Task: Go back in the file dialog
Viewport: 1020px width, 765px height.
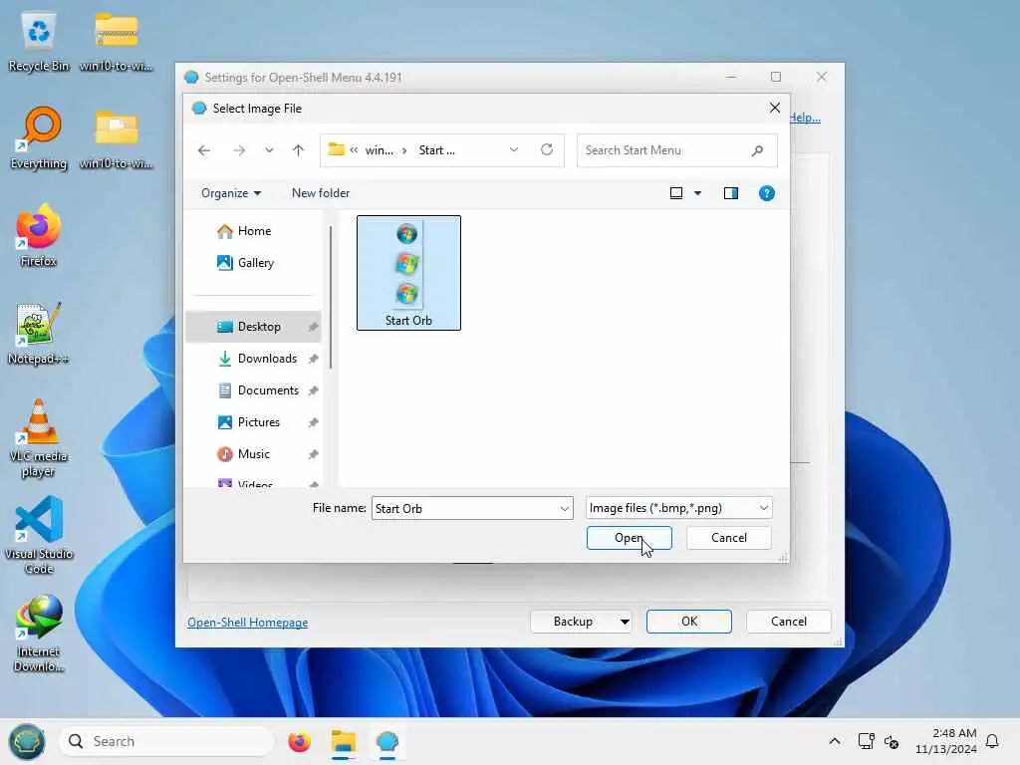Action: tap(204, 150)
